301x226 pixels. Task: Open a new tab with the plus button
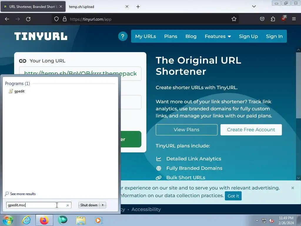point(138,7)
